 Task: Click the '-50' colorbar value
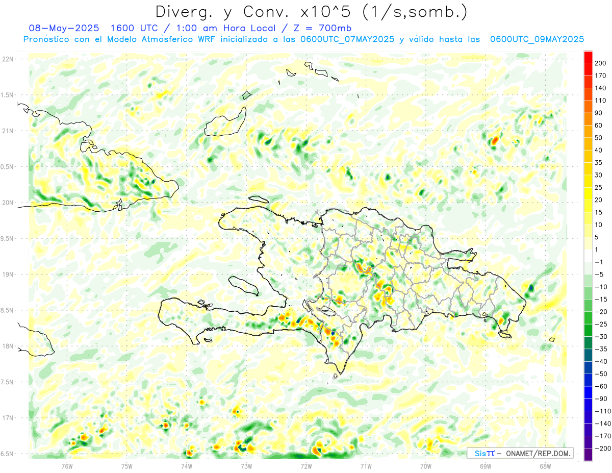tap(600, 374)
